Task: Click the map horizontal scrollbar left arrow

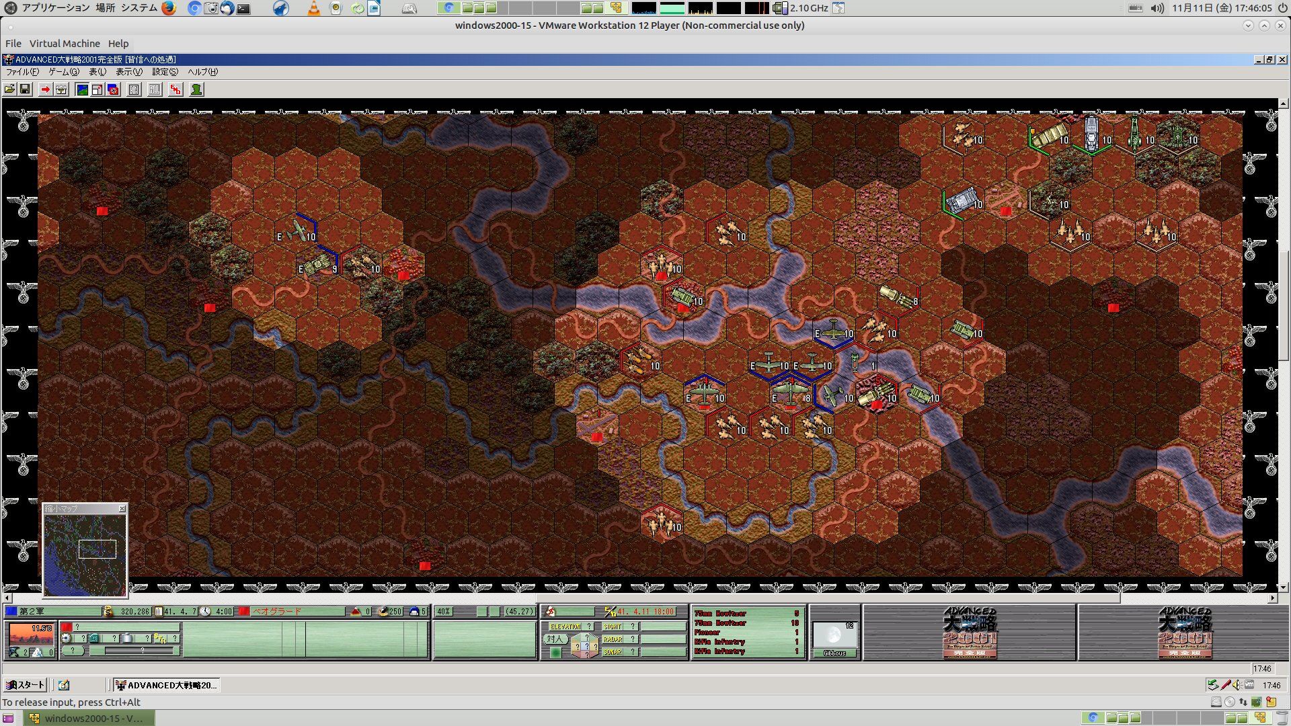Action: point(7,598)
